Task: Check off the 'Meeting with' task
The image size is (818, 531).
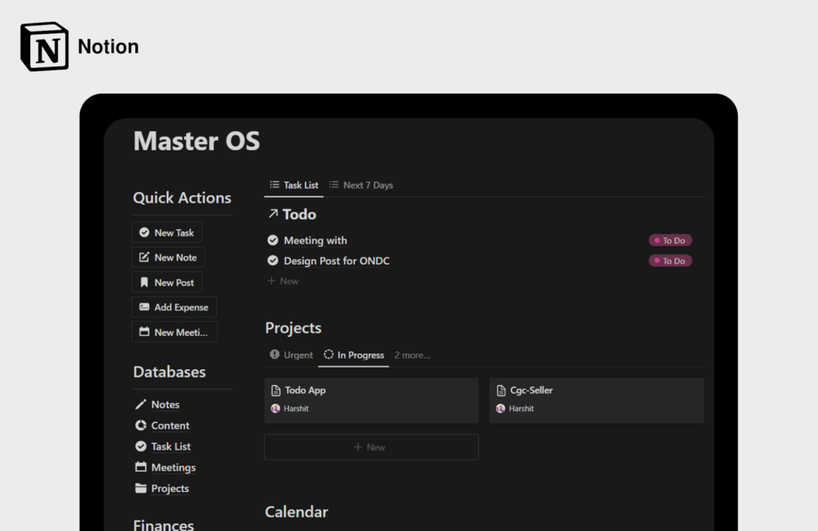Action: click(x=273, y=240)
